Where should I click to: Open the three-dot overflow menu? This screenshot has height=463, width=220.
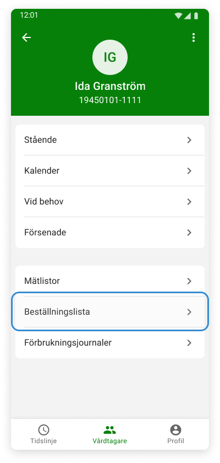[x=194, y=37]
